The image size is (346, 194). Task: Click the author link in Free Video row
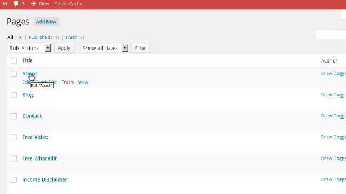[x=334, y=137]
